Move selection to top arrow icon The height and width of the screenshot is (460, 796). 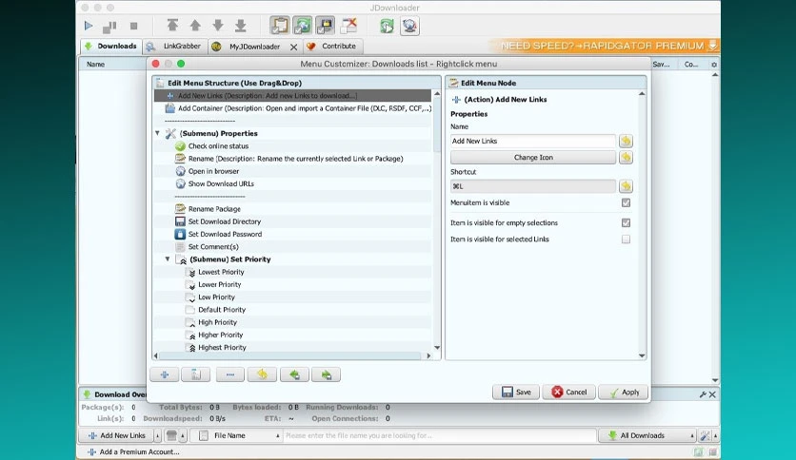tap(172, 25)
